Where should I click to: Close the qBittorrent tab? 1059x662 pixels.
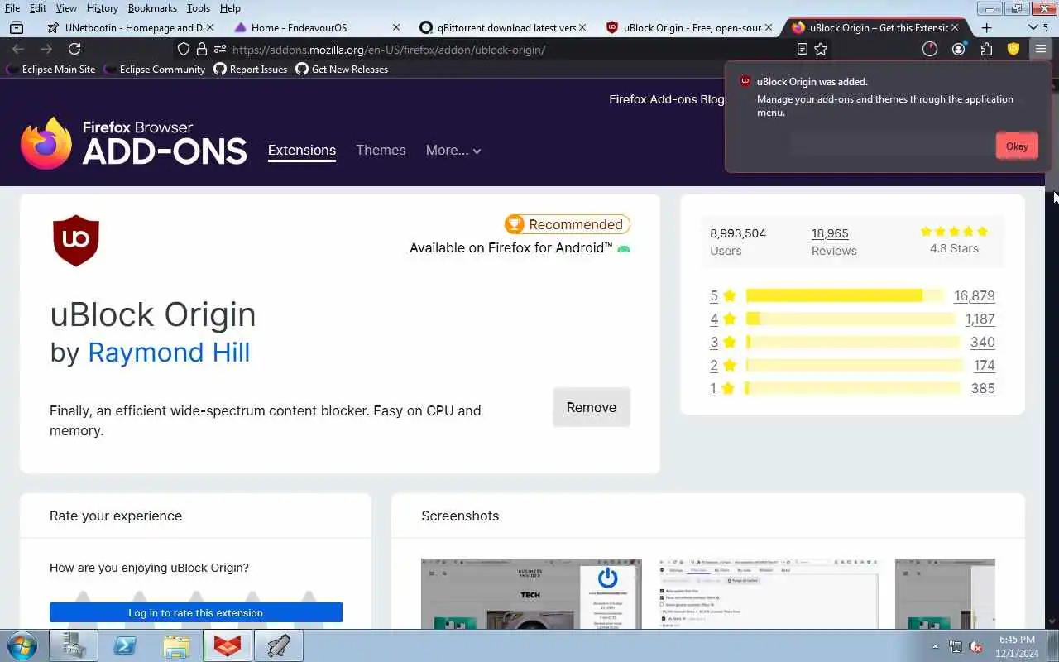click(x=582, y=27)
